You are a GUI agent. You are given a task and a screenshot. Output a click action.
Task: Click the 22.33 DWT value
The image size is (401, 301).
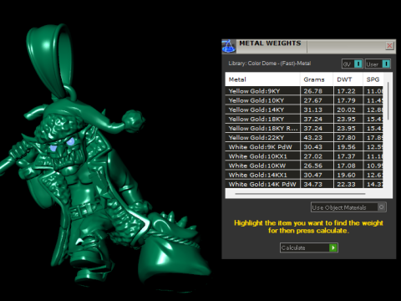[x=346, y=184]
